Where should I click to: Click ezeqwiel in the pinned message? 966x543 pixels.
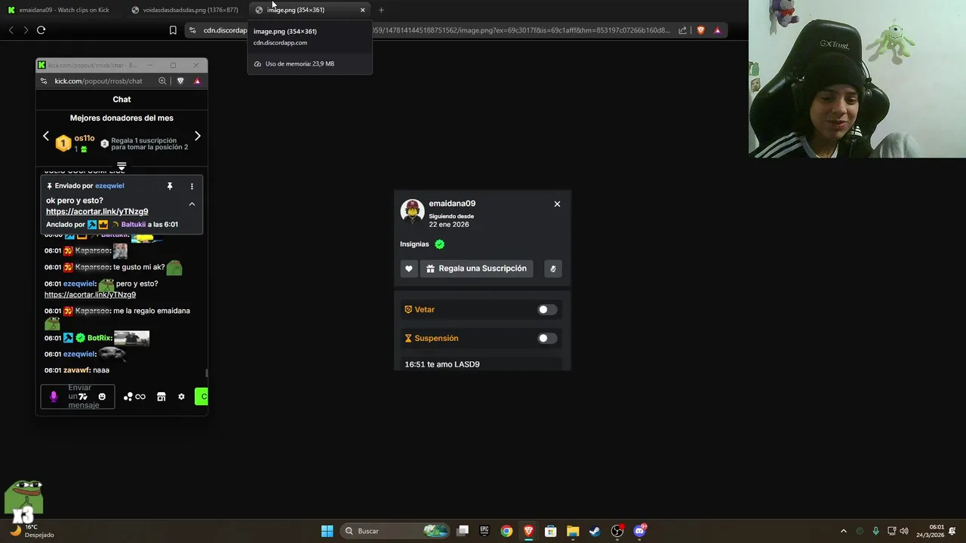coord(109,186)
